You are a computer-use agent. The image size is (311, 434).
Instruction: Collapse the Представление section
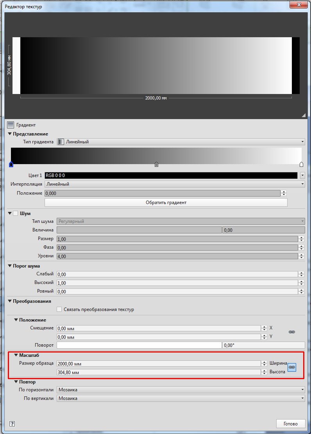point(10,134)
